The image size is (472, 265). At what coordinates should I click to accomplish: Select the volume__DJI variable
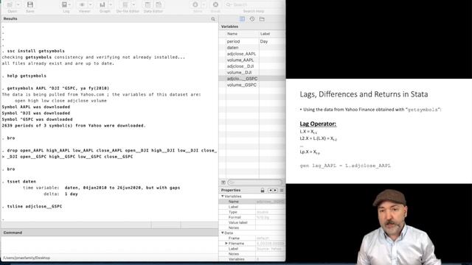239,72
